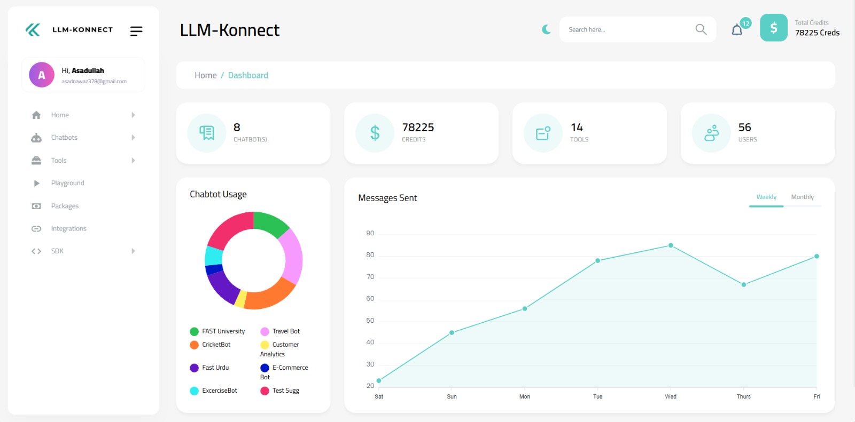Expand the SDK submenu arrow

click(x=133, y=251)
